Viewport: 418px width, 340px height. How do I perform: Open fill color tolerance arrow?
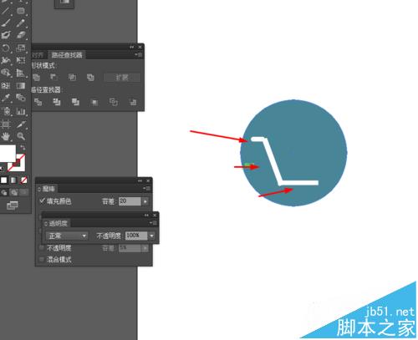coord(145,201)
